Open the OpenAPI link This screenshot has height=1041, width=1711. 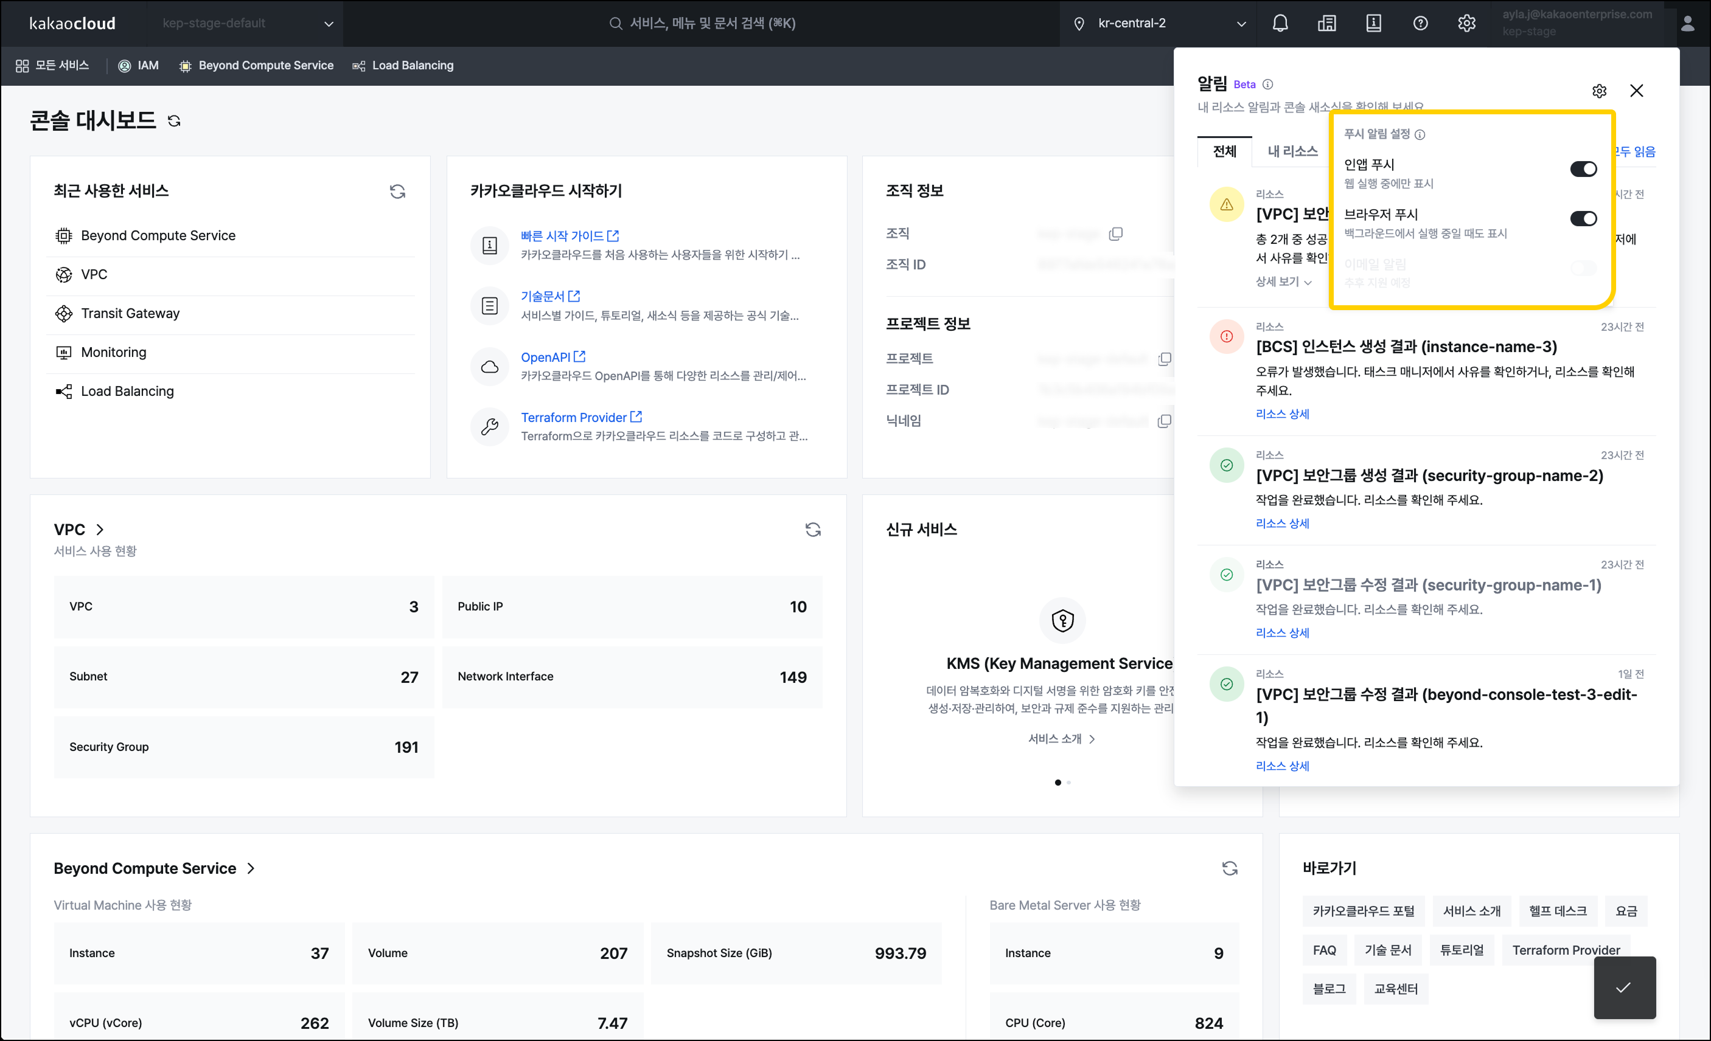554,358
